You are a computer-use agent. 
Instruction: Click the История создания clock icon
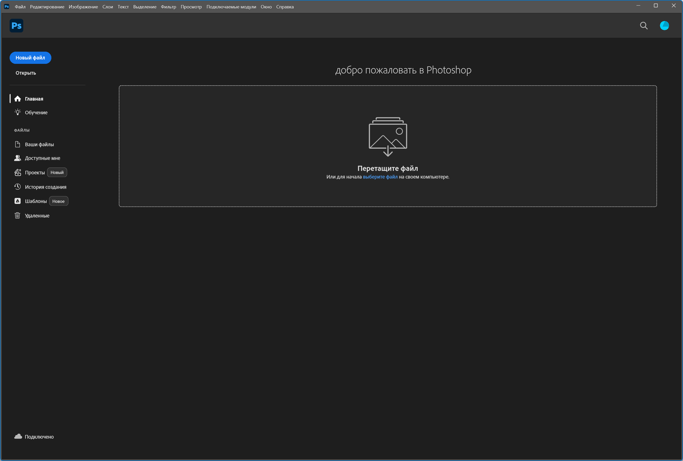(18, 187)
